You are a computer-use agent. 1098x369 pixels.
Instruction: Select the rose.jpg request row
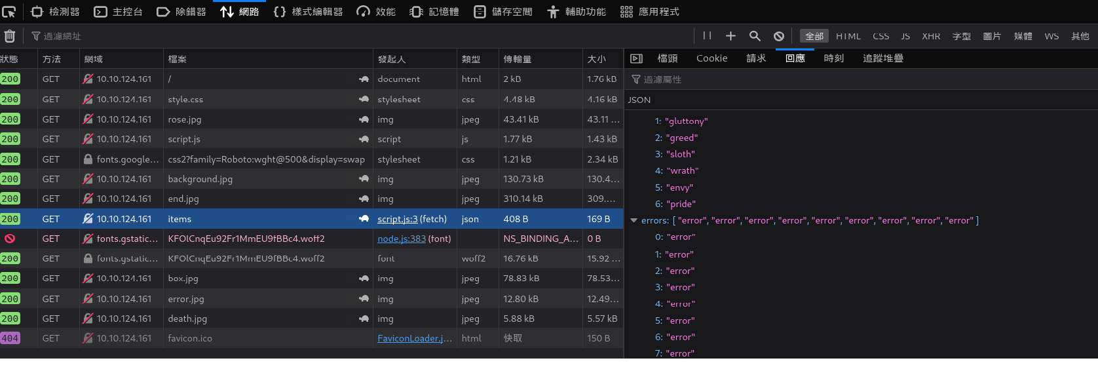click(x=262, y=119)
